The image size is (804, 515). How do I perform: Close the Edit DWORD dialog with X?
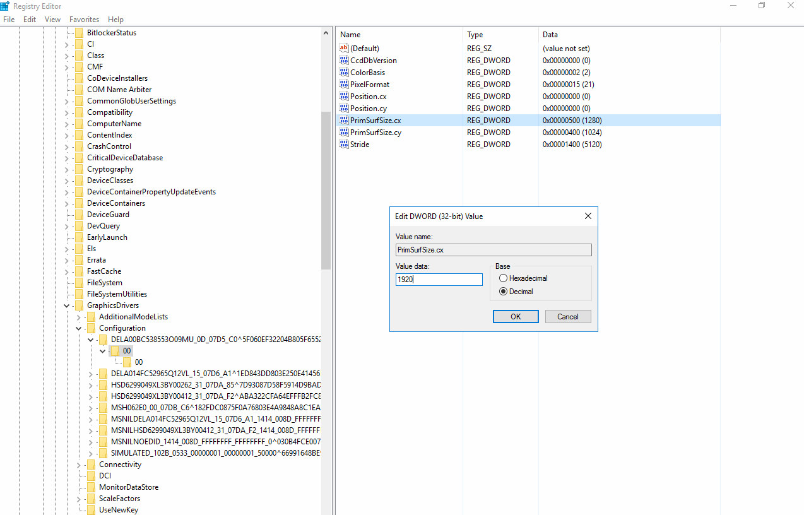tap(588, 216)
